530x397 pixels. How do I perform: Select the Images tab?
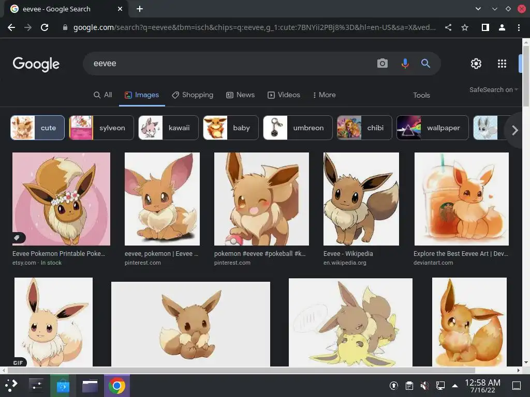coord(142,95)
